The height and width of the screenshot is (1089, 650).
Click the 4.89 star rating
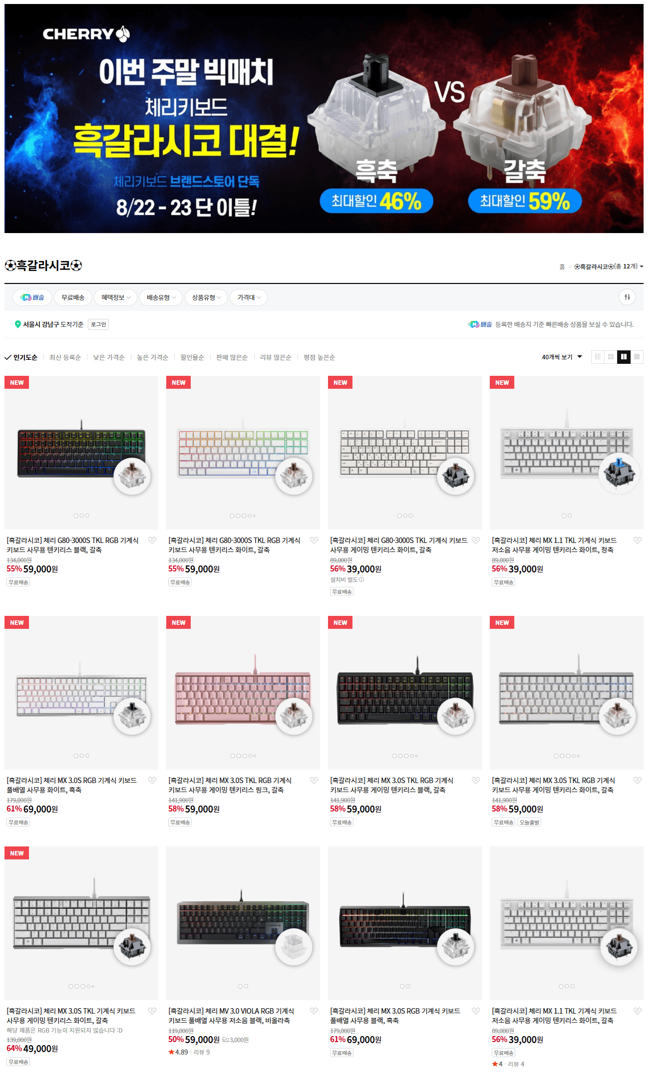point(178,1052)
